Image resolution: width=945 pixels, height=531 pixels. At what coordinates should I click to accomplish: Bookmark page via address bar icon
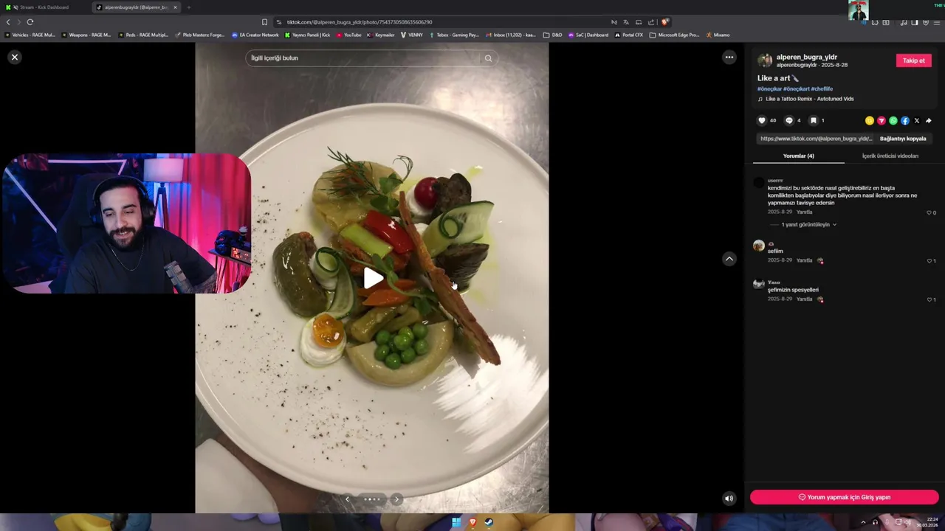pos(264,22)
